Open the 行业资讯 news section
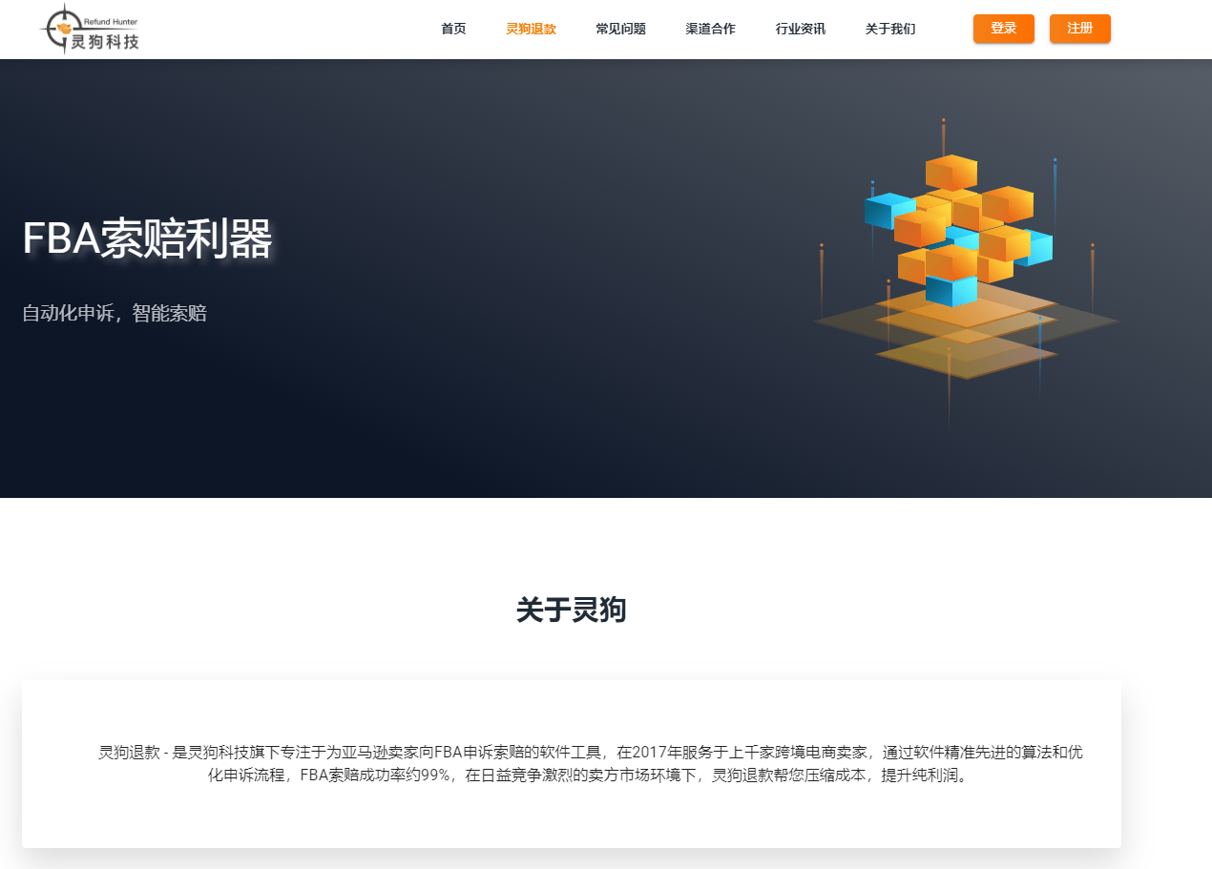This screenshot has height=869, width=1212. [x=800, y=29]
